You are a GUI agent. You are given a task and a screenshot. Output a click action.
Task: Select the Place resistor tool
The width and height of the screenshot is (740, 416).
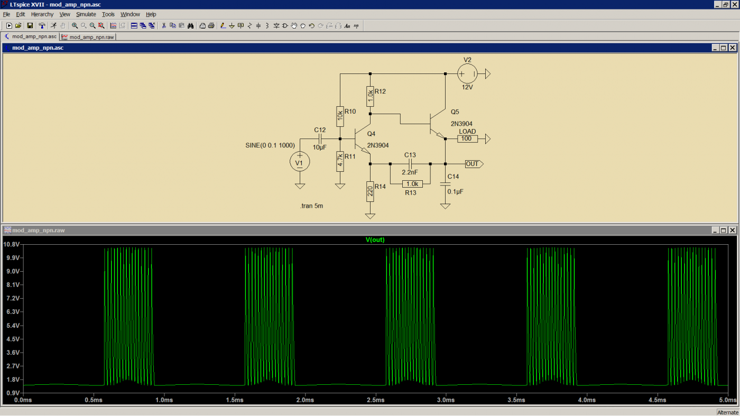click(x=249, y=25)
